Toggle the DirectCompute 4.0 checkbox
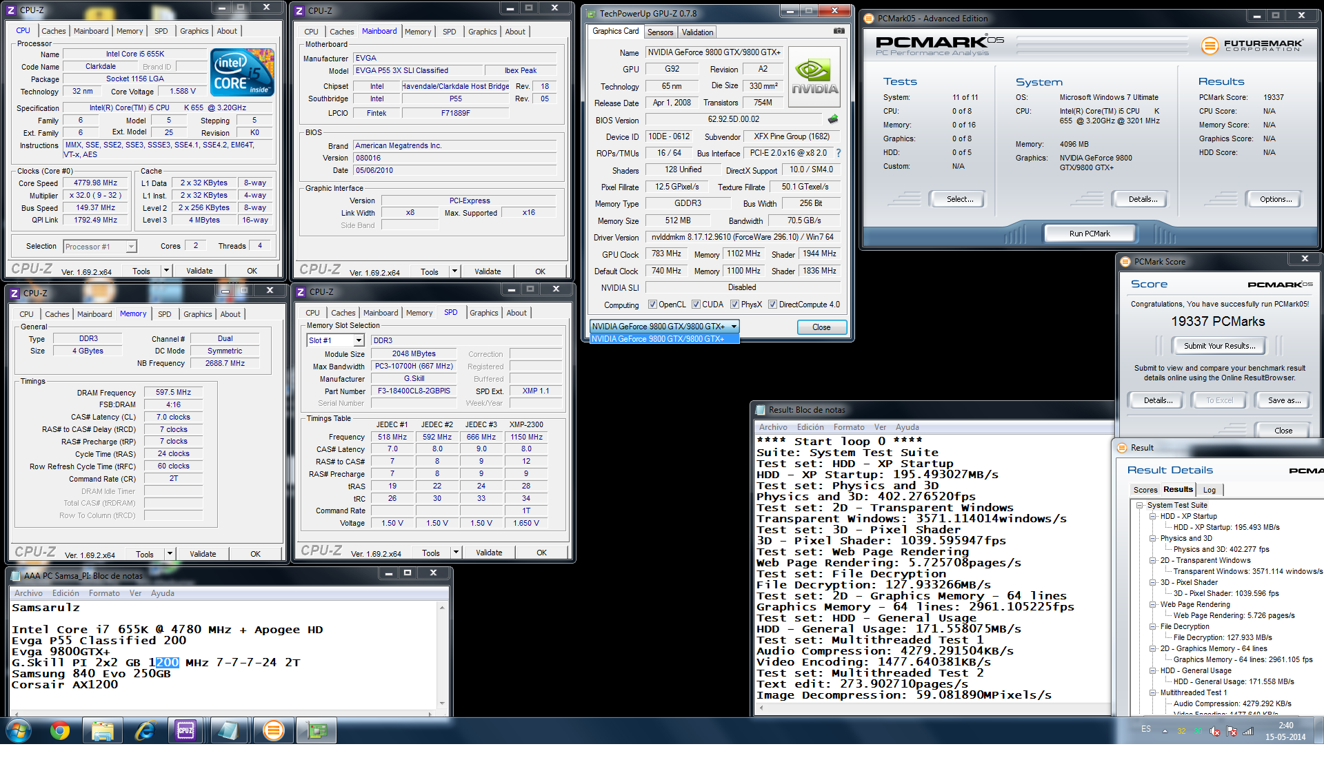This screenshot has width=1324, height=782. coord(772,305)
